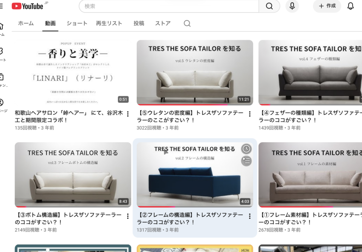Open the YouTube home logo
This screenshot has width=362, height=252.
pyautogui.click(x=28, y=6)
